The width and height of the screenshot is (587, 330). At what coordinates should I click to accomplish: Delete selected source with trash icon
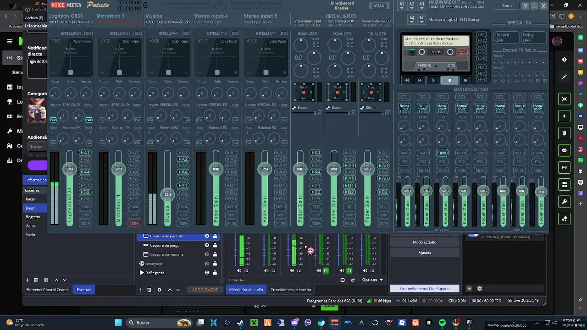pos(149,290)
